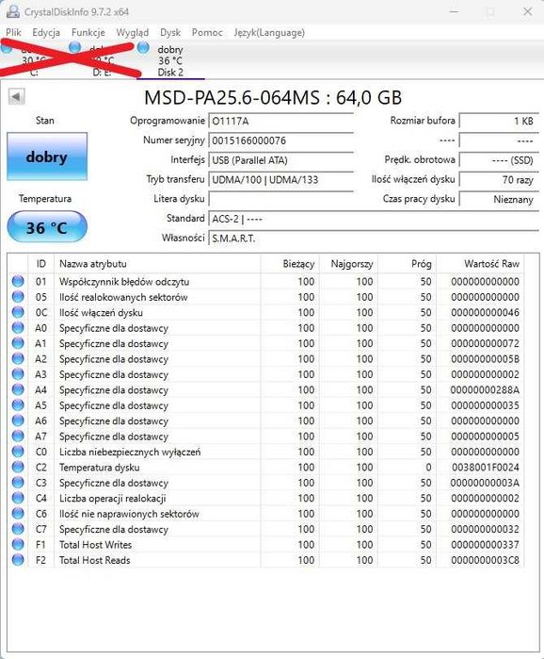Click the 'Nazwa atrybutu' column header

click(x=157, y=264)
